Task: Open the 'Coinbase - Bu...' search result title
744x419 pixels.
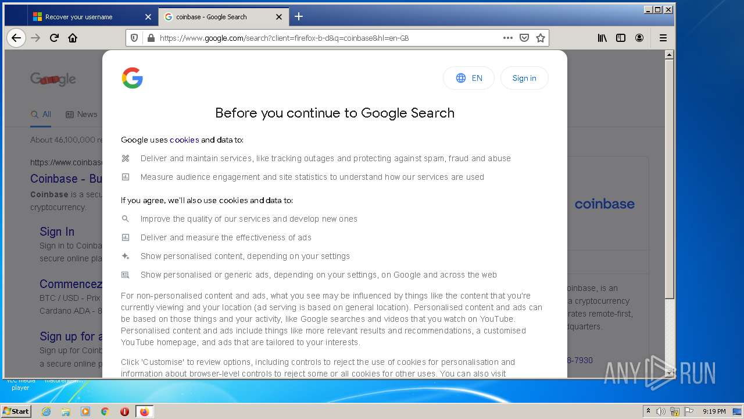Action: click(66, 179)
